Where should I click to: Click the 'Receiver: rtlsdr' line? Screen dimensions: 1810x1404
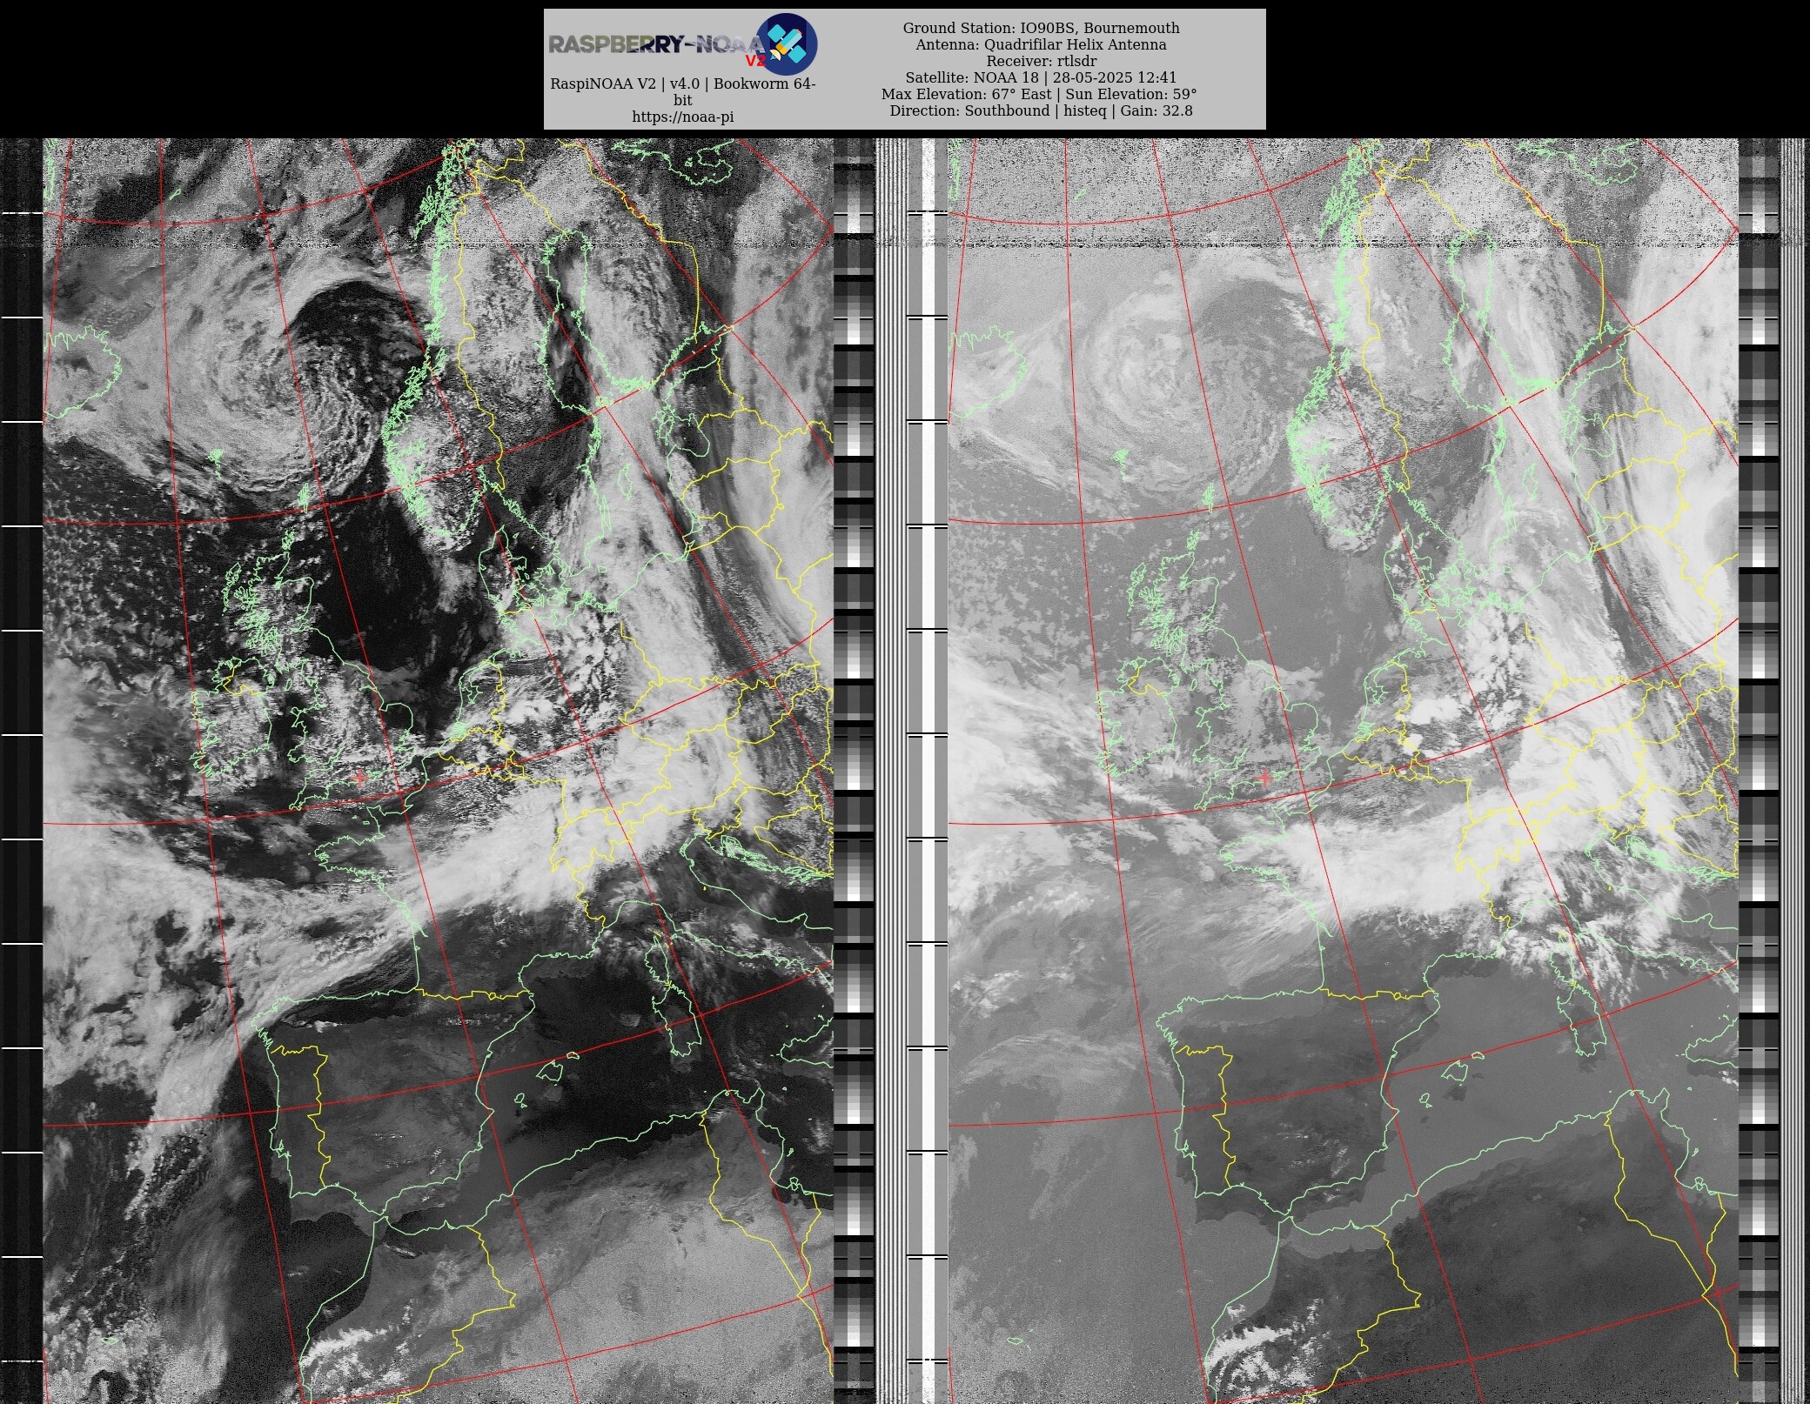(x=1041, y=61)
